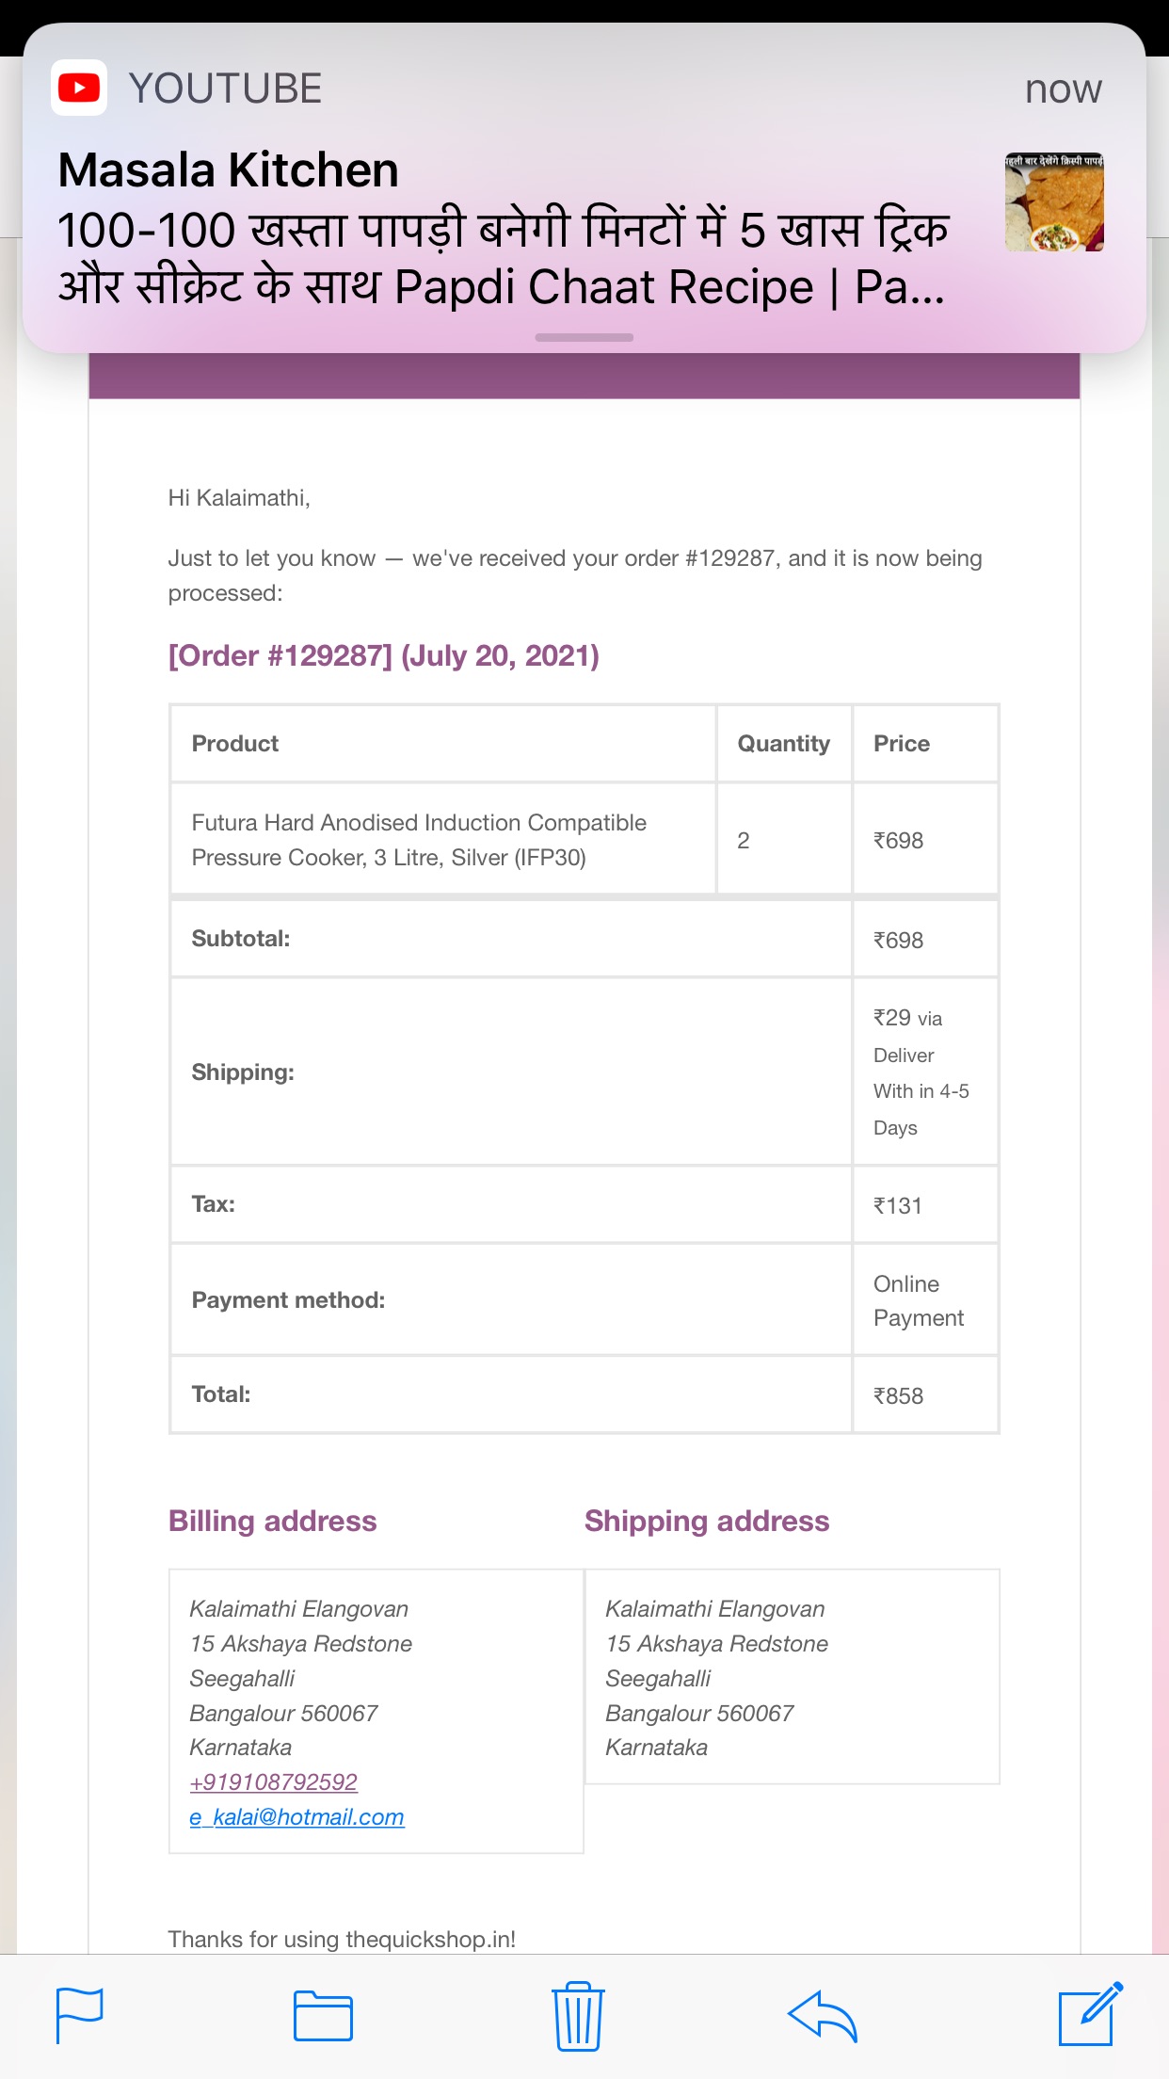Tap the order #129287 heading link

click(383, 655)
